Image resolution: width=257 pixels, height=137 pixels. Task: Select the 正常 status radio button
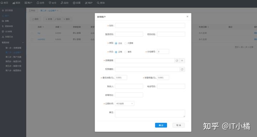tap(116, 52)
